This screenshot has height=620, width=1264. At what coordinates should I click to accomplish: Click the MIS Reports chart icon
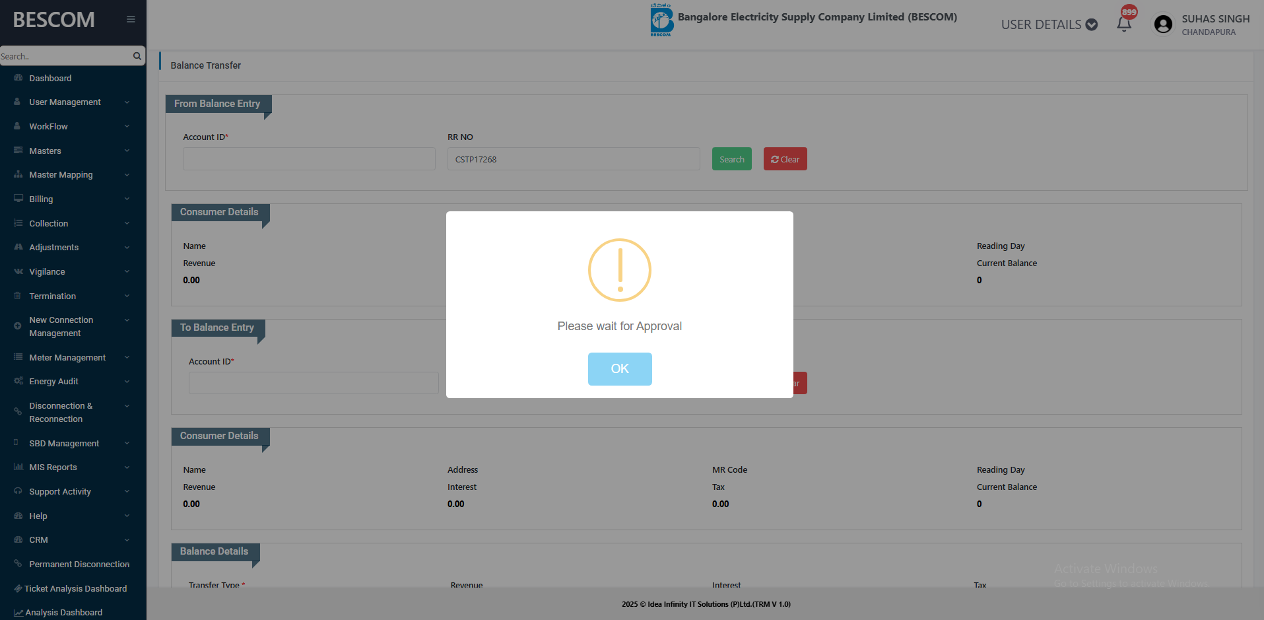coord(18,467)
